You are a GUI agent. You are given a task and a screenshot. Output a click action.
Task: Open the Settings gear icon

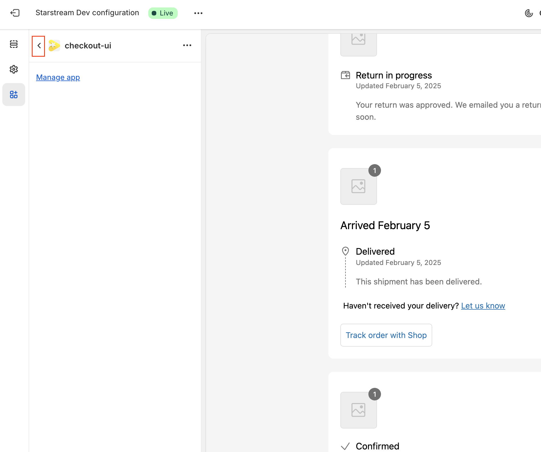click(14, 69)
